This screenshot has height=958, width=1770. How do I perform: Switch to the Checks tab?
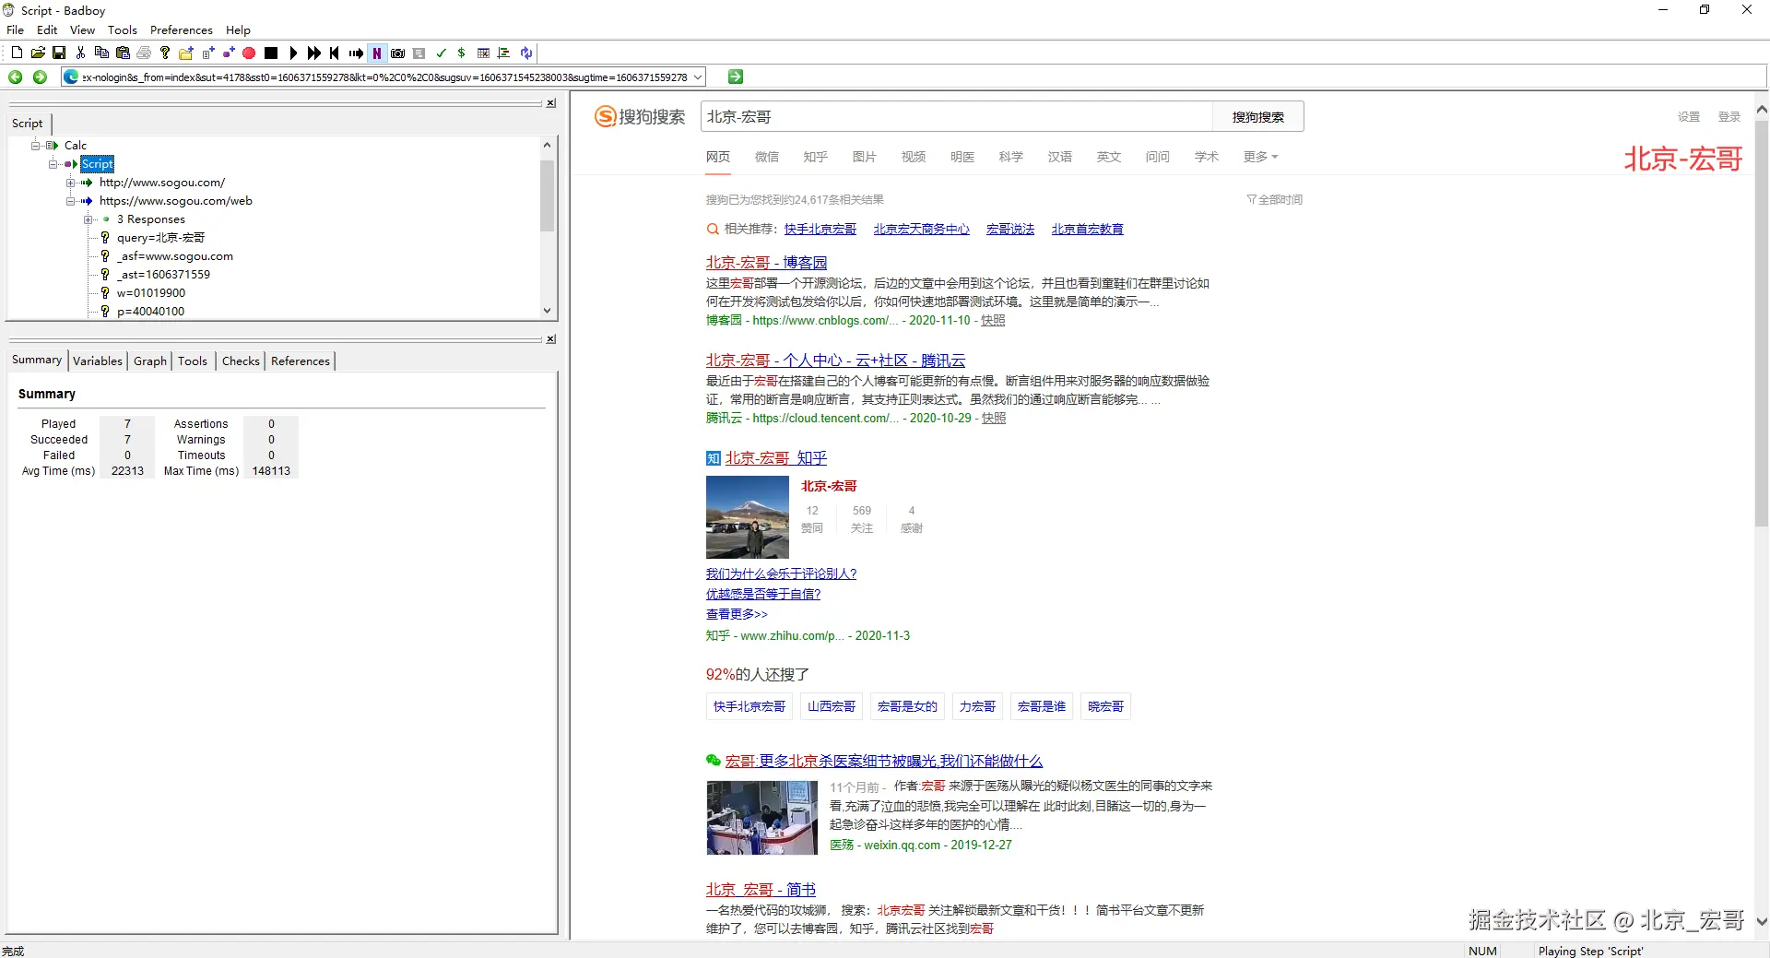coord(241,361)
